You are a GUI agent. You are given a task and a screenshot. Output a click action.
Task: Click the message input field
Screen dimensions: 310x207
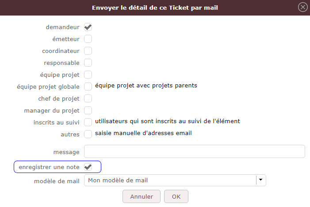pos(195,151)
